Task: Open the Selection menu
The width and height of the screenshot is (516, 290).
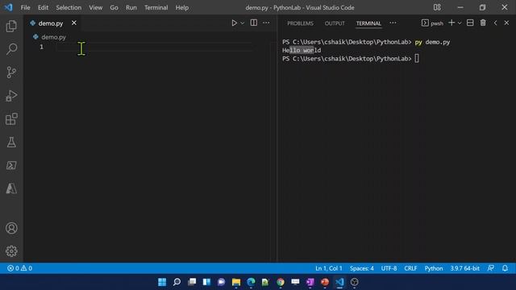Action: [x=69, y=7]
